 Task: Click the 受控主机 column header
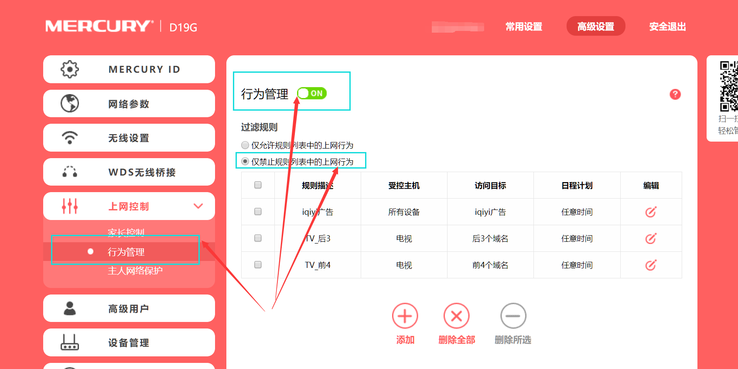click(x=404, y=186)
